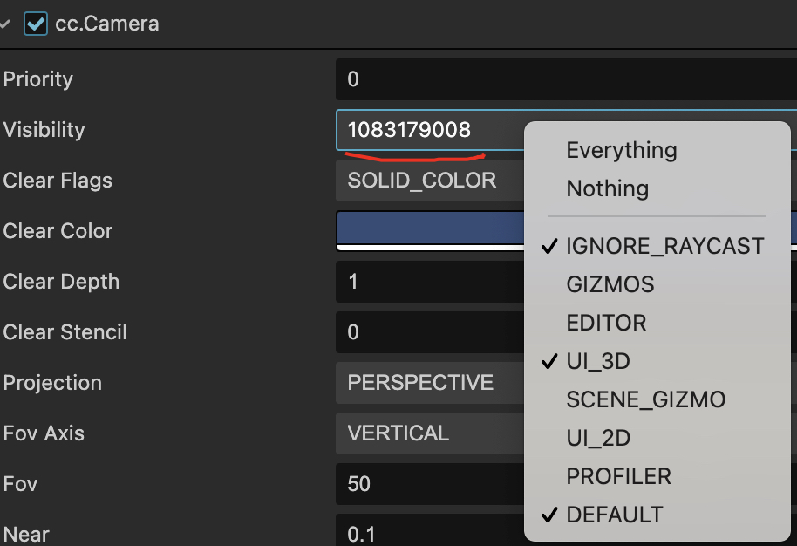Enable the GIZMOS layer option
The height and width of the screenshot is (546, 797).
click(610, 284)
